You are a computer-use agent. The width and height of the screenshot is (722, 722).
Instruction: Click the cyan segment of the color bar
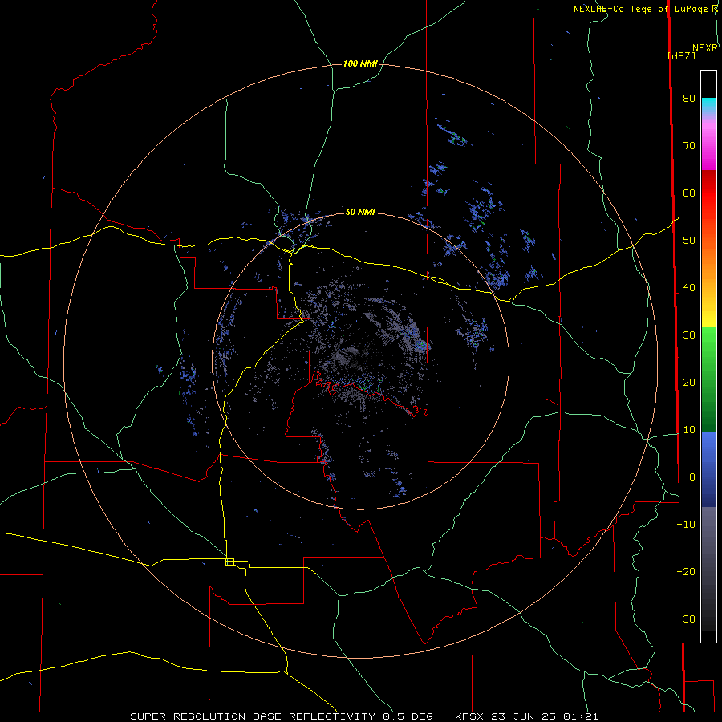(x=708, y=105)
